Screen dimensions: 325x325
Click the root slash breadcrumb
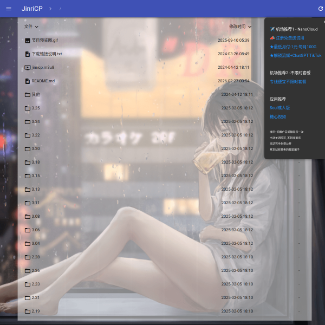pyautogui.click(x=60, y=9)
